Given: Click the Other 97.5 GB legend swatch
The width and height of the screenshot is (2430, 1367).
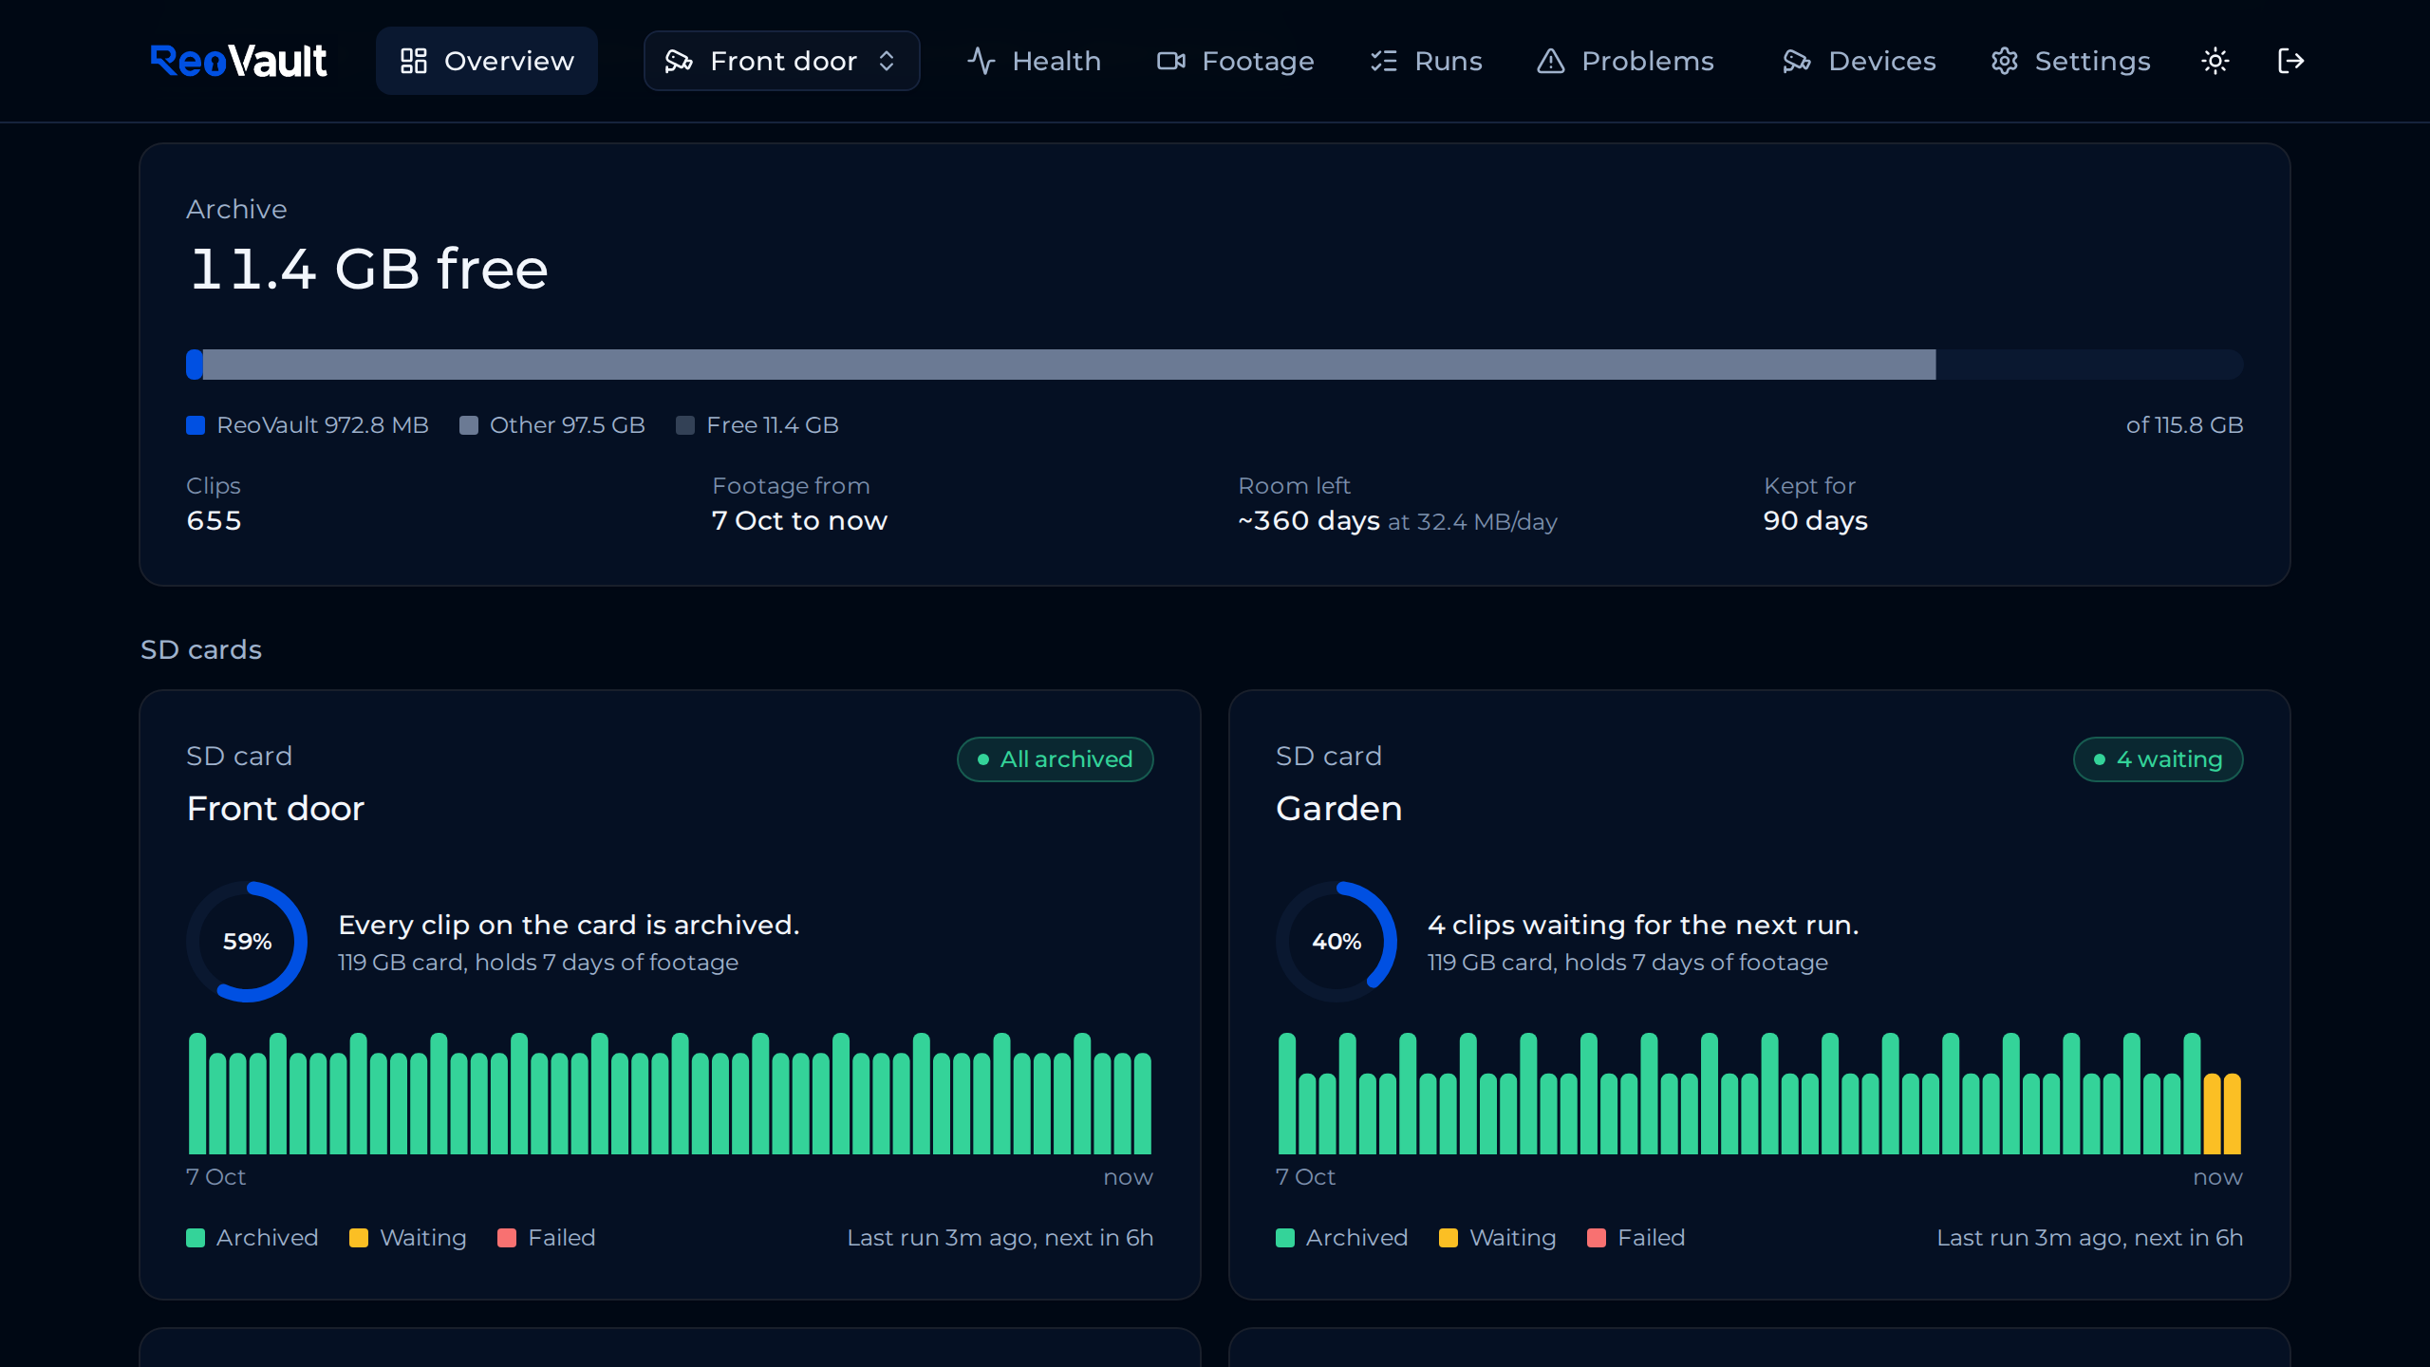Looking at the screenshot, I should tap(469, 425).
